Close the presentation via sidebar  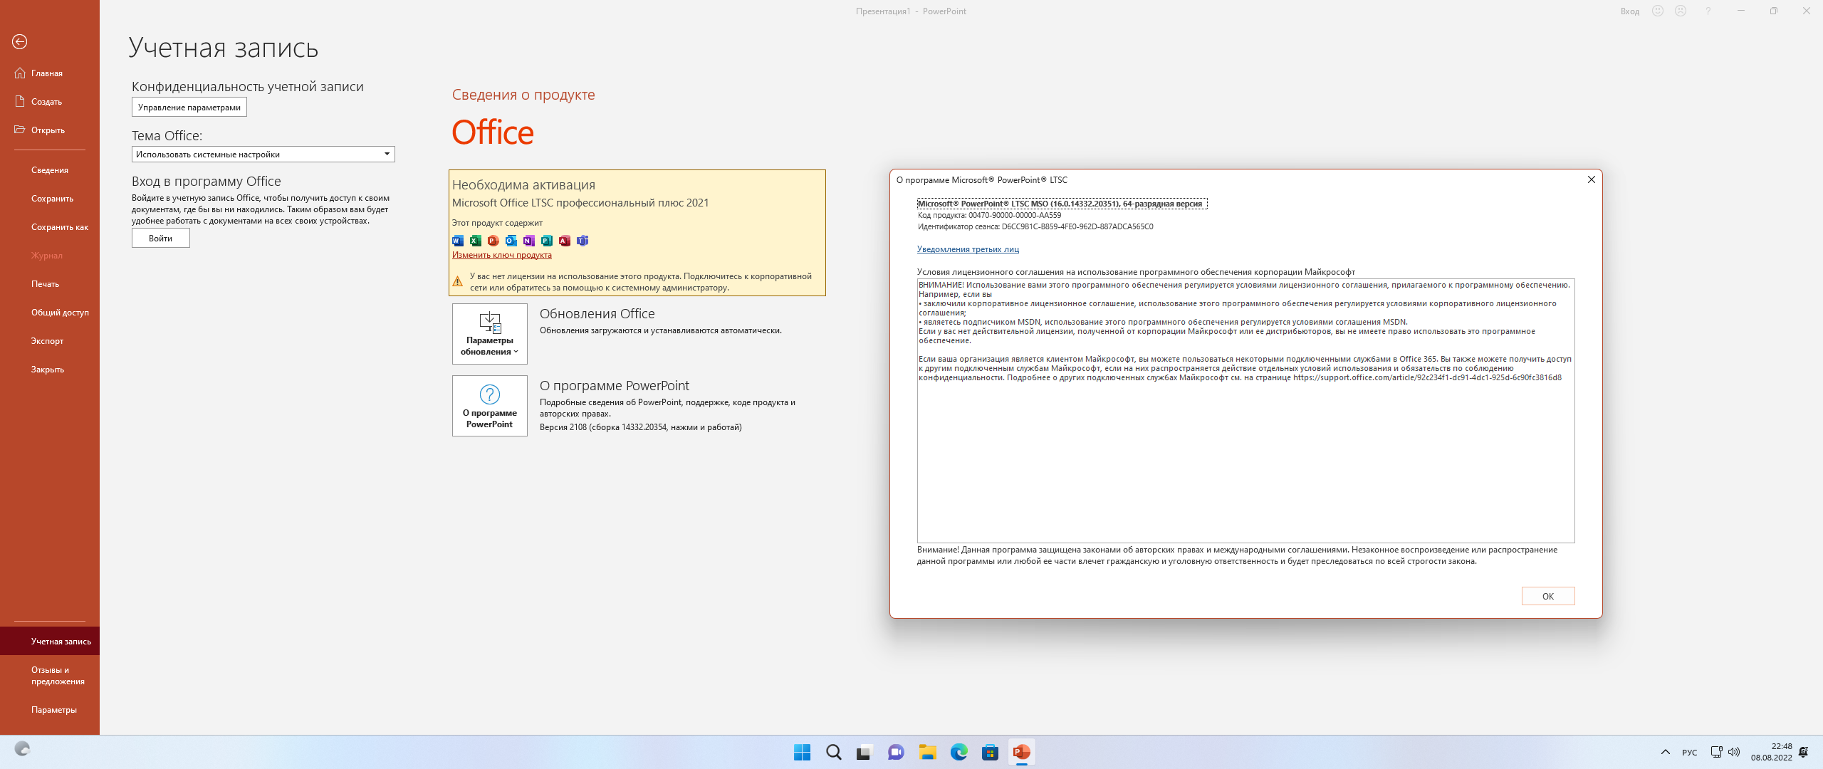pos(50,370)
